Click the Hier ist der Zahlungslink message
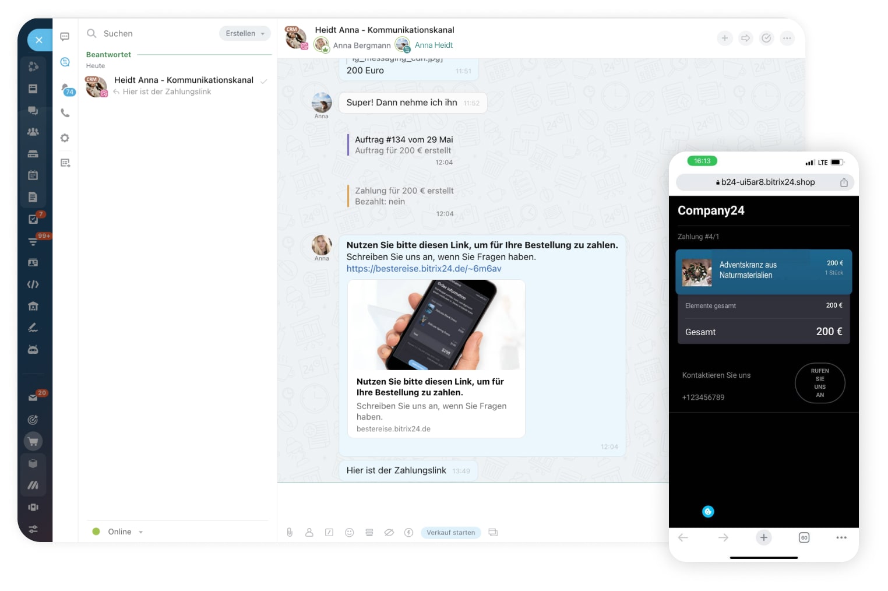The height and width of the screenshot is (591, 888). point(408,470)
